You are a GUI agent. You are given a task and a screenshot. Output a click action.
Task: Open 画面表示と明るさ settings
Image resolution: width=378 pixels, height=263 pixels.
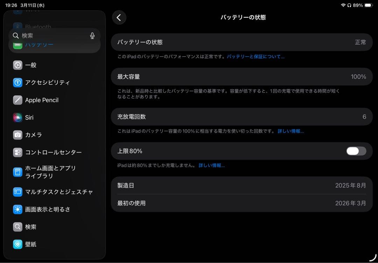(45, 209)
